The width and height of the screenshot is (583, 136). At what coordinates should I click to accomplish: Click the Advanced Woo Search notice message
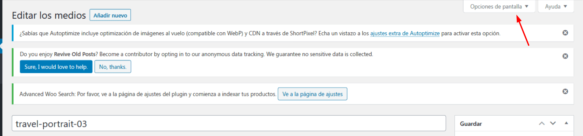pyautogui.click(x=148, y=94)
